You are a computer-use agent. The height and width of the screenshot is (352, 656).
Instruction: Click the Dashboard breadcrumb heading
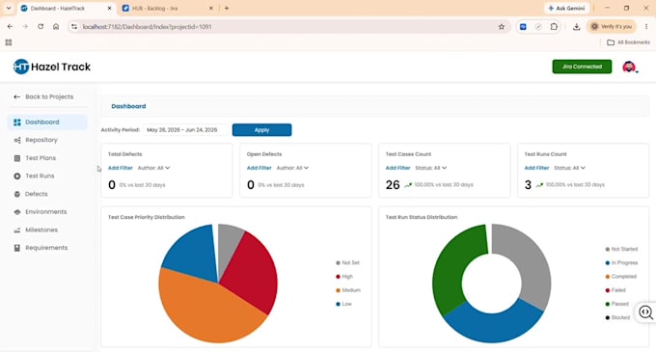point(128,106)
